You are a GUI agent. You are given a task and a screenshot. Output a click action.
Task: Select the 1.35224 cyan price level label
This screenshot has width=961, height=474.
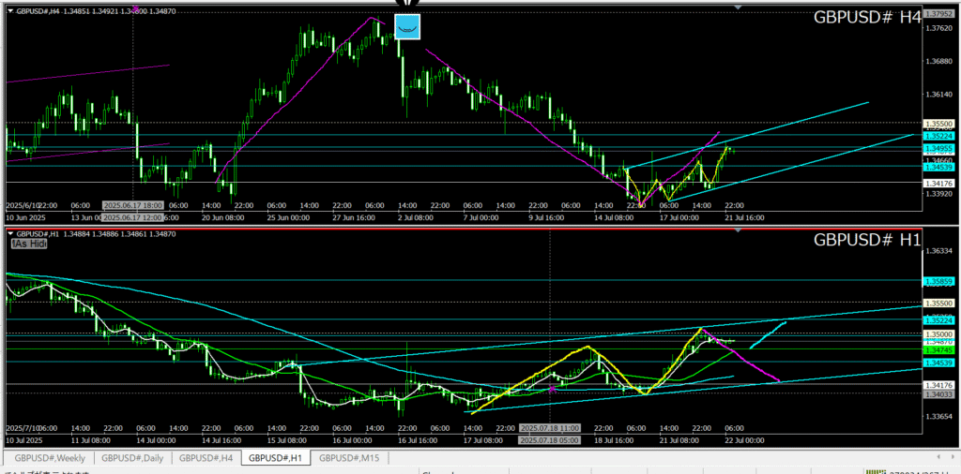point(938,135)
